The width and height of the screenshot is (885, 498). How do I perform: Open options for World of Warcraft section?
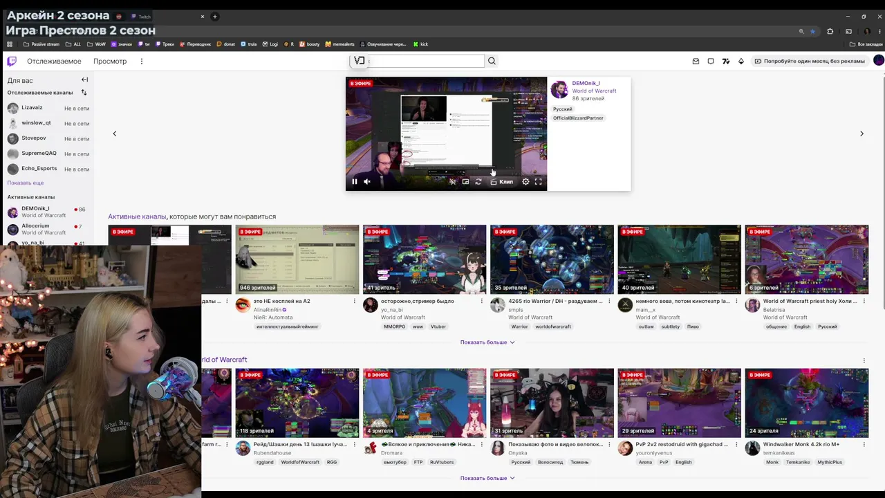864,360
